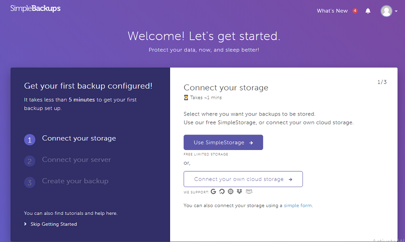Select step 1 Connect your storage circle

click(x=30, y=139)
